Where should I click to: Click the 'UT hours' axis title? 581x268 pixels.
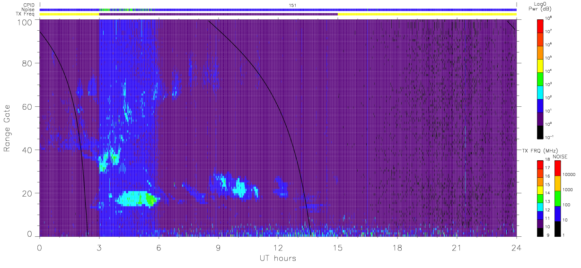(x=278, y=259)
